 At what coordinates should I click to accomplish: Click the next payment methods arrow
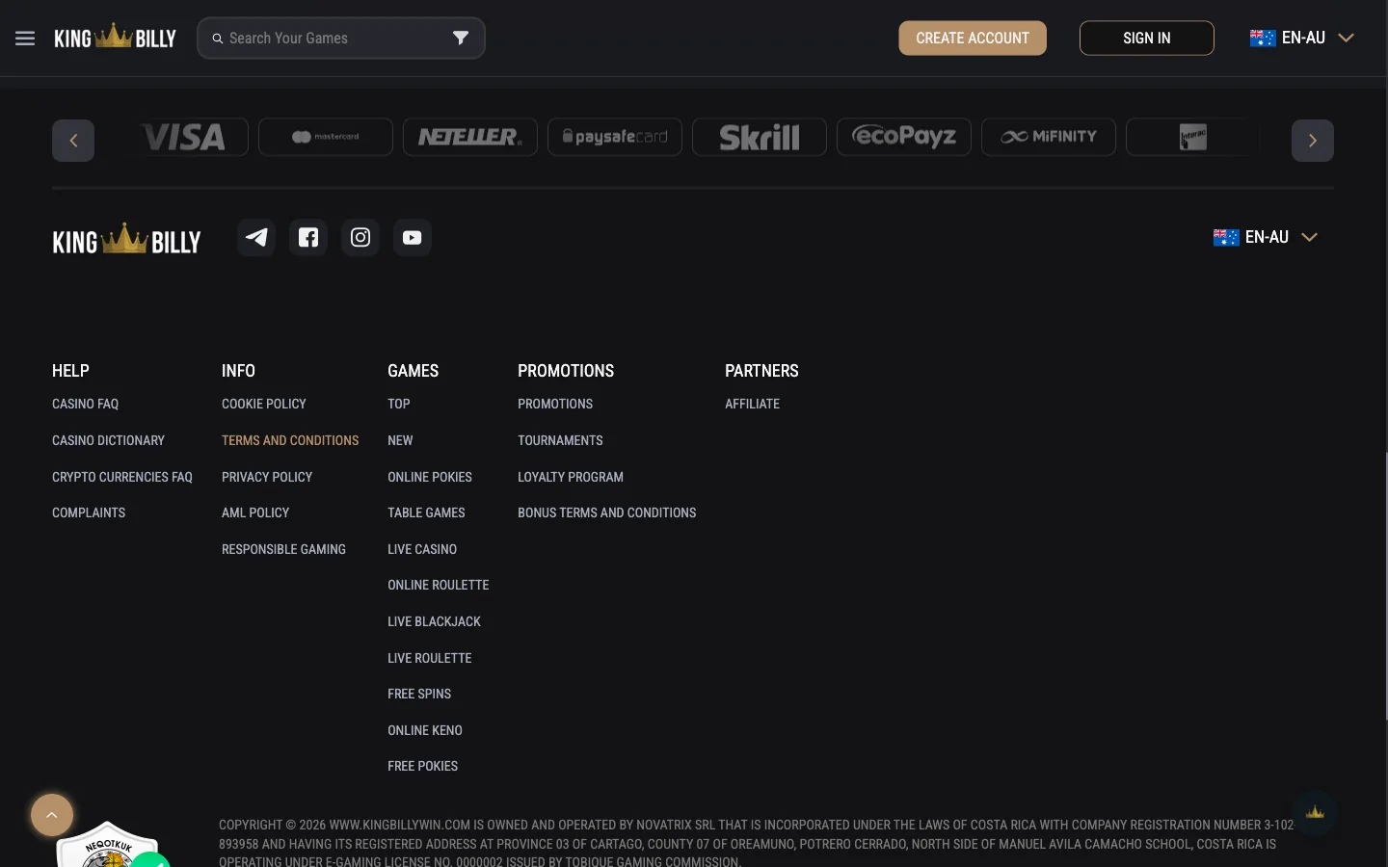coord(1313,141)
